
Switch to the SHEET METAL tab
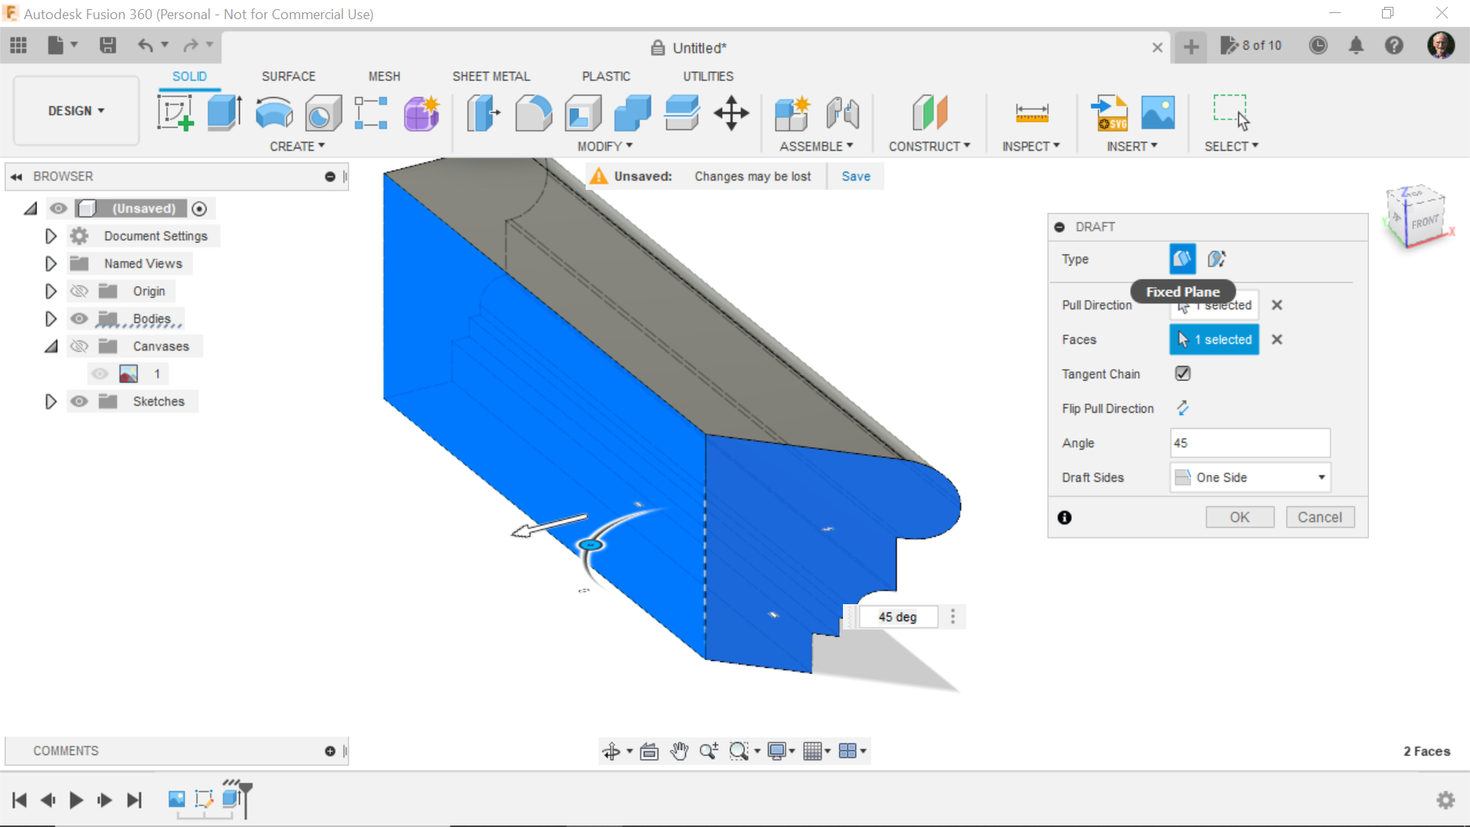491,77
